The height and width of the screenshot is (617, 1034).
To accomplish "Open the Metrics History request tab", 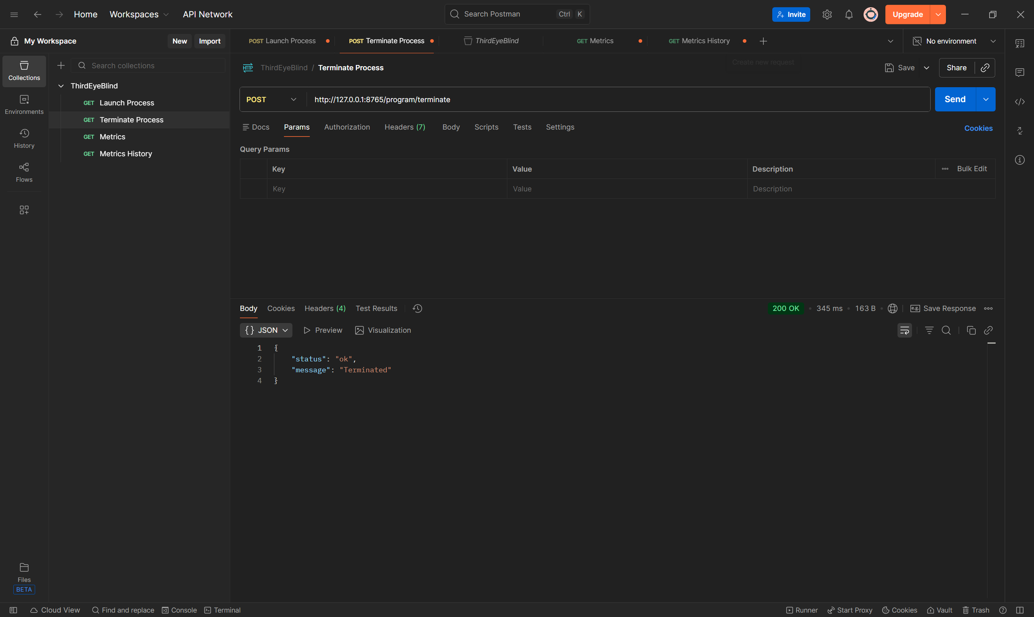I will (705, 41).
